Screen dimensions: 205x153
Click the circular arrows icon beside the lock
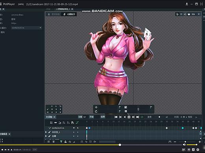point(70,142)
